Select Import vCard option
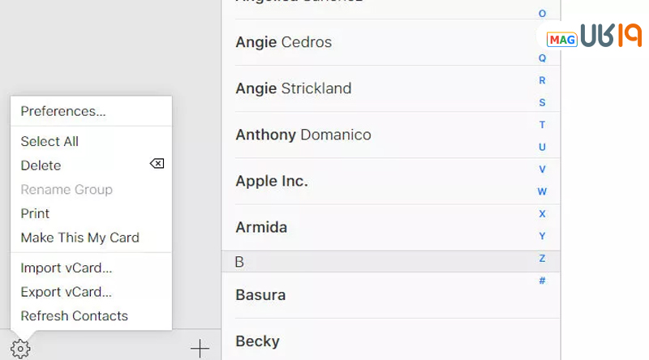 tap(67, 268)
